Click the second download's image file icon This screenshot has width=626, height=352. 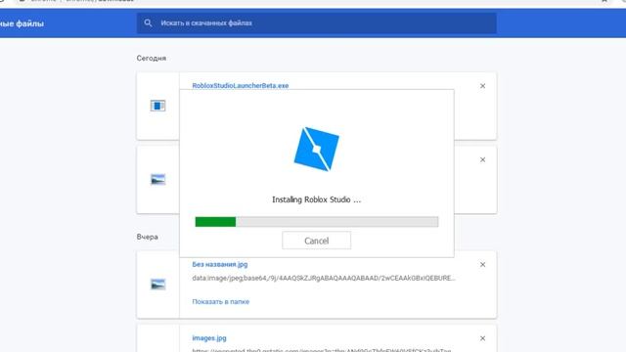click(157, 179)
